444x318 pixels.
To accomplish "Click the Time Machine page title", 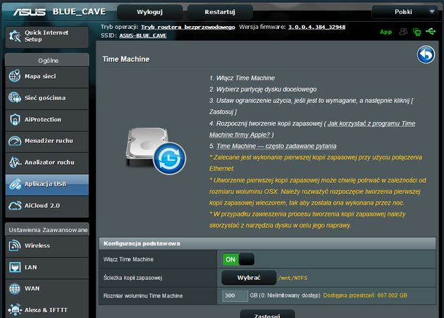I will click(125, 59).
